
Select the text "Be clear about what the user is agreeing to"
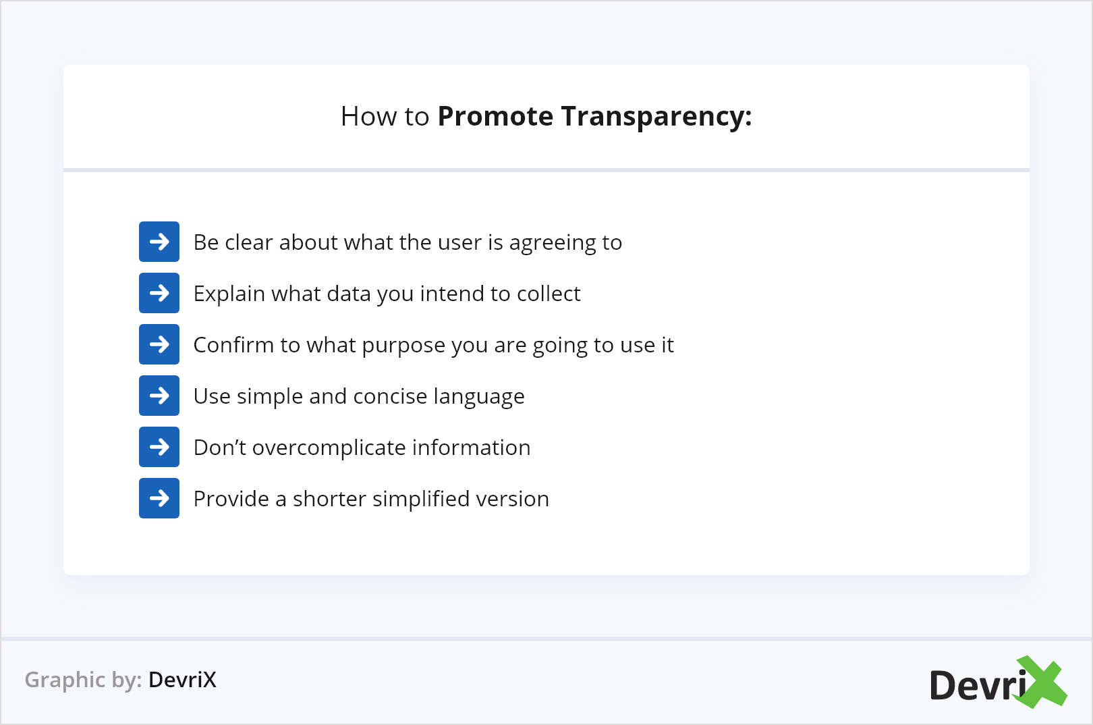pyautogui.click(x=408, y=242)
